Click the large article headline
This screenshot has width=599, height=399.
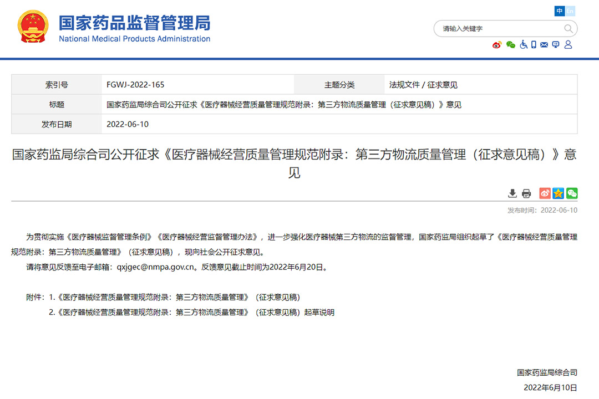[294, 163]
